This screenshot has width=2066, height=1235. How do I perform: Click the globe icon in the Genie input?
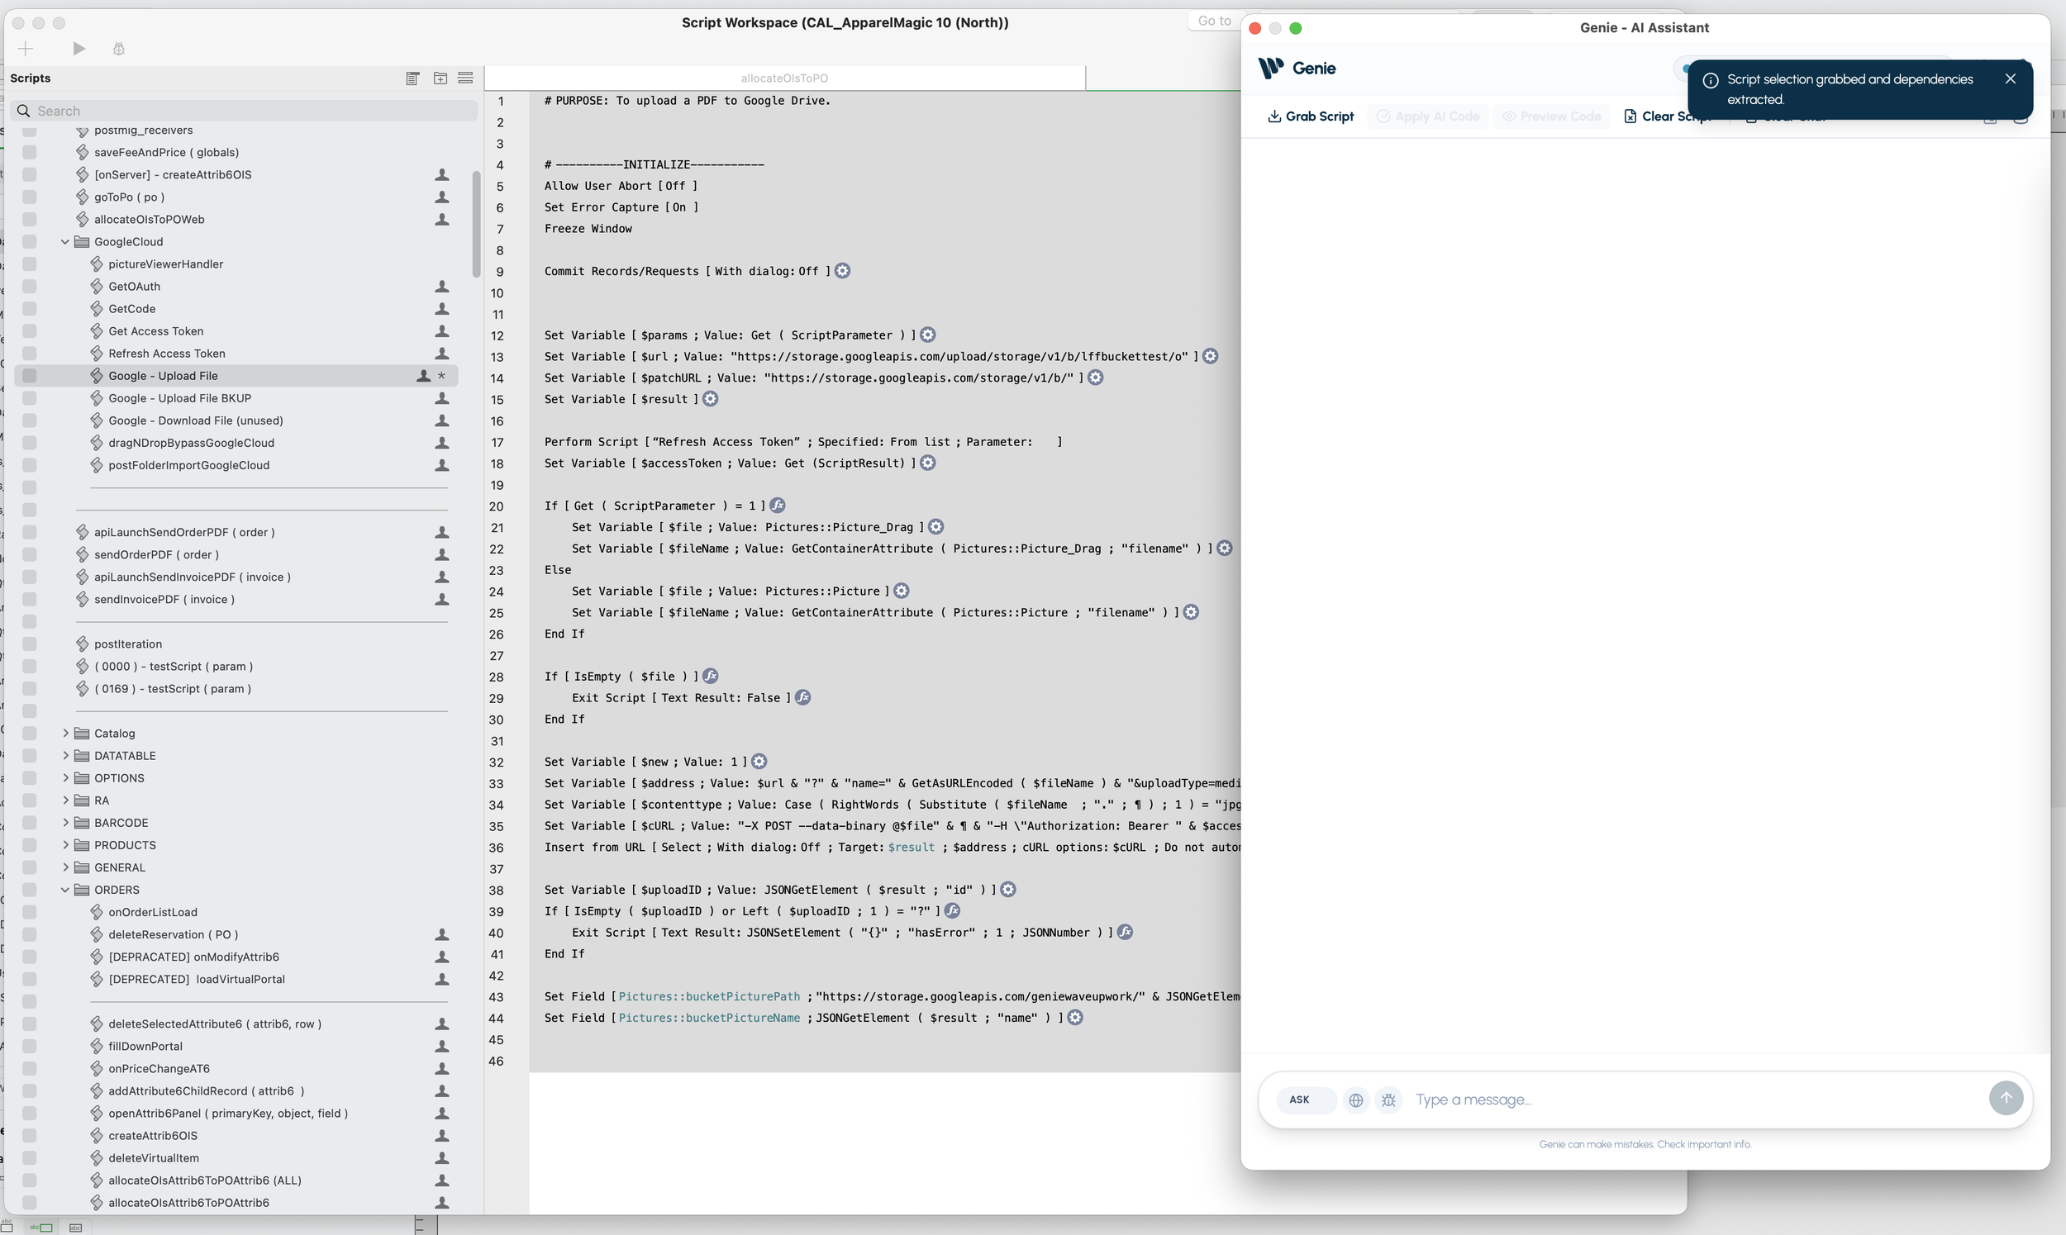[x=1356, y=1100]
